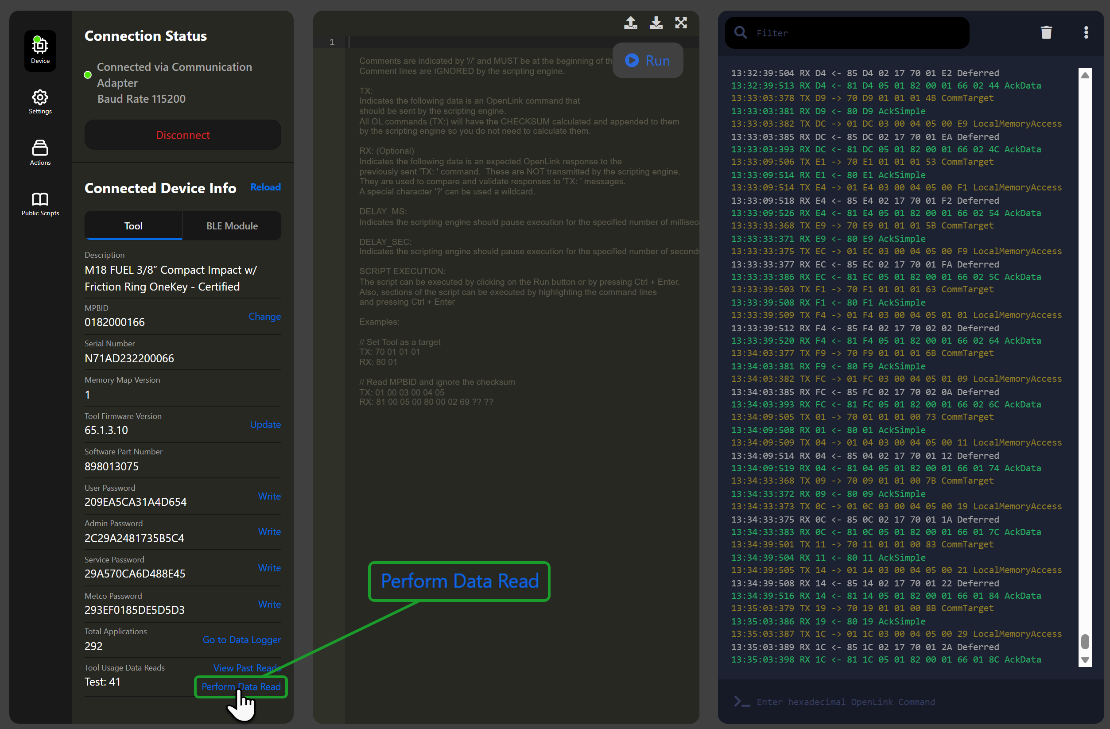Click Update next to Tool Firmware Version
Screen dimensions: 1110x729
coord(265,424)
